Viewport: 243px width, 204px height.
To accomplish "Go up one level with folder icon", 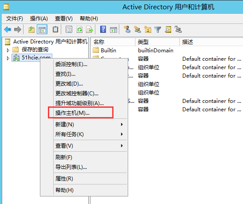I will 31,29.
